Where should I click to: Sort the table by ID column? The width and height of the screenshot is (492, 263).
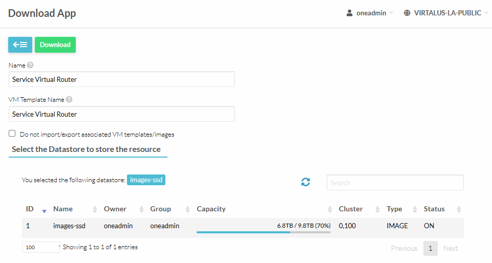tap(30, 209)
